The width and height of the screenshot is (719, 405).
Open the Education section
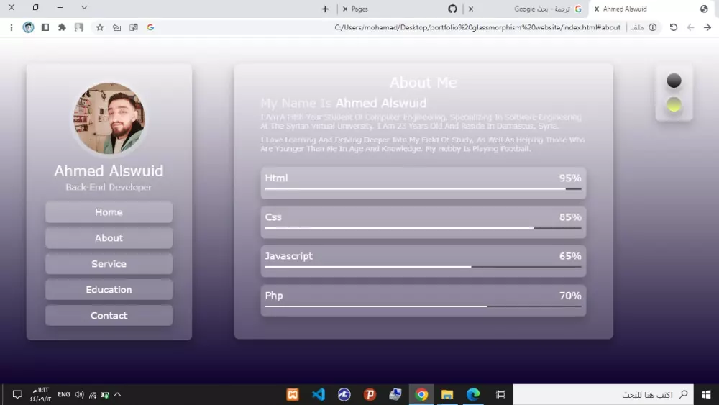(x=109, y=289)
